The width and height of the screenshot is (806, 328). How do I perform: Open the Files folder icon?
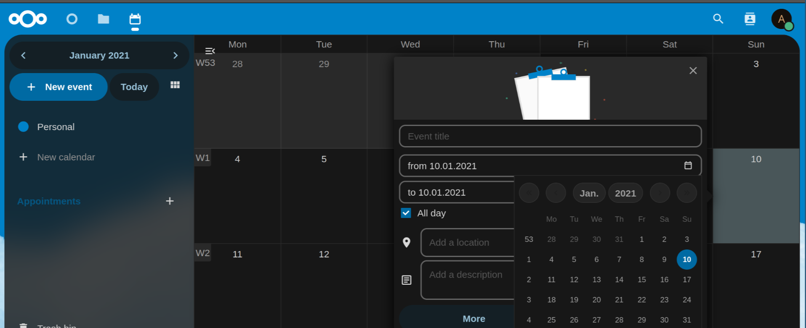pos(104,19)
